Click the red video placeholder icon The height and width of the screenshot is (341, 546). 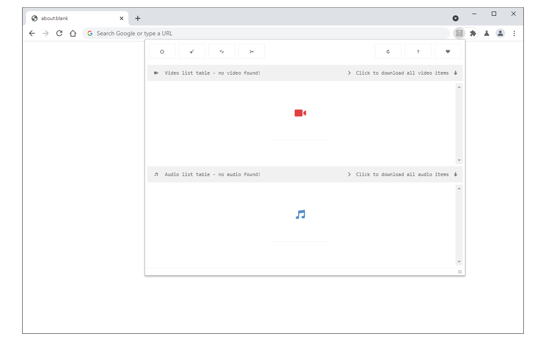[x=300, y=113]
